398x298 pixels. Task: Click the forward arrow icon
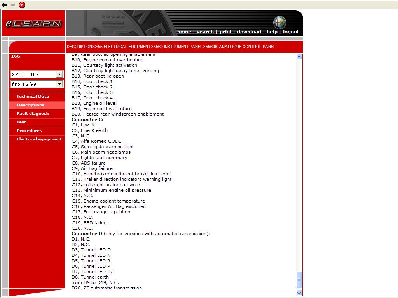(x=13, y=5)
